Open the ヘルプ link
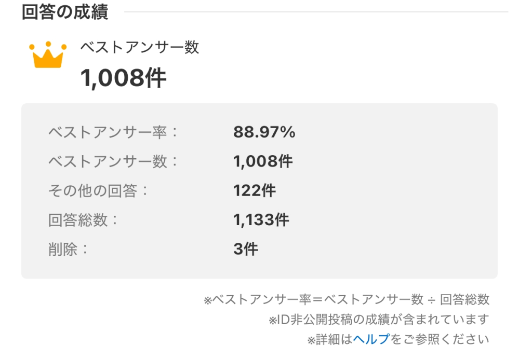This screenshot has height=359, width=519. pos(371,339)
